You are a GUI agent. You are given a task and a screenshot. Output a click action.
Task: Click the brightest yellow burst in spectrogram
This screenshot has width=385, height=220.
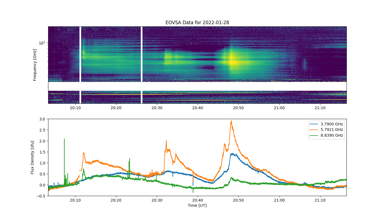233,62
